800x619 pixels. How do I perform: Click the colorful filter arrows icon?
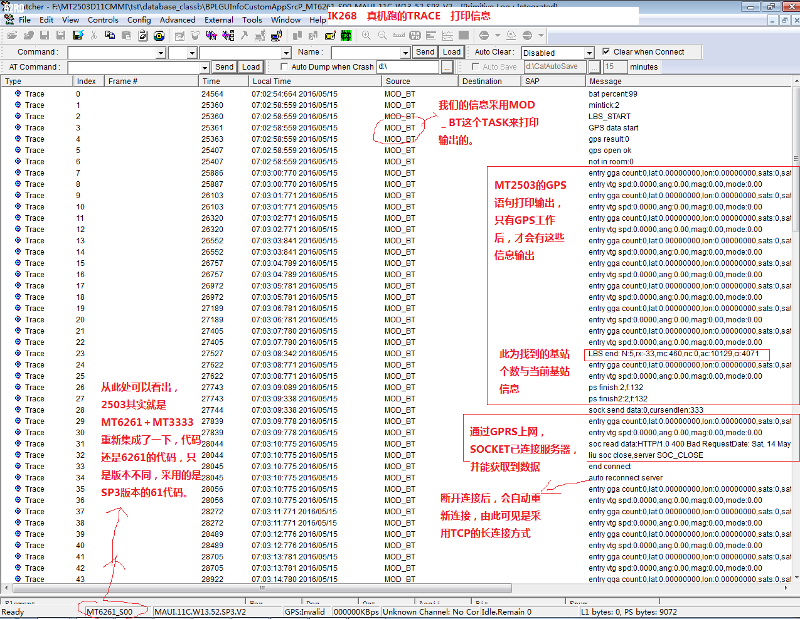point(211,35)
